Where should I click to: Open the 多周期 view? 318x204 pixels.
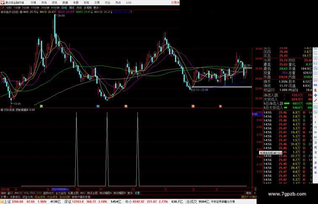pos(87,8)
